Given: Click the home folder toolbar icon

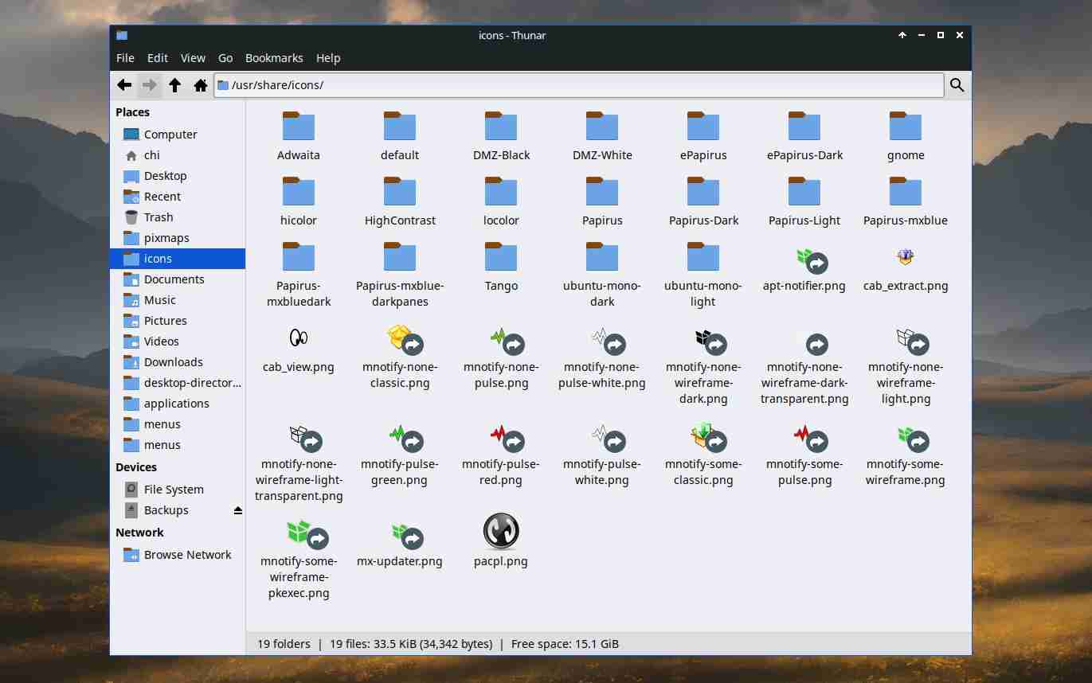Looking at the screenshot, I should click(201, 85).
